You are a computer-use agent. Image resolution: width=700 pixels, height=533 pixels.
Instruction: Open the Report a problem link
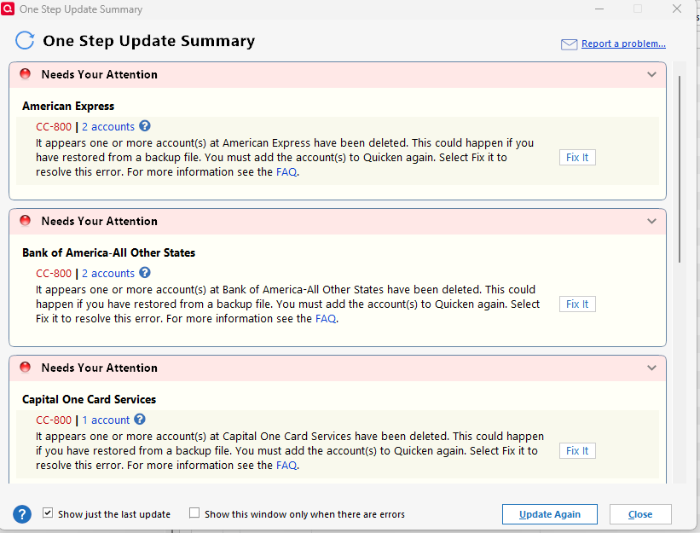pyautogui.click(x=623, y=43)
